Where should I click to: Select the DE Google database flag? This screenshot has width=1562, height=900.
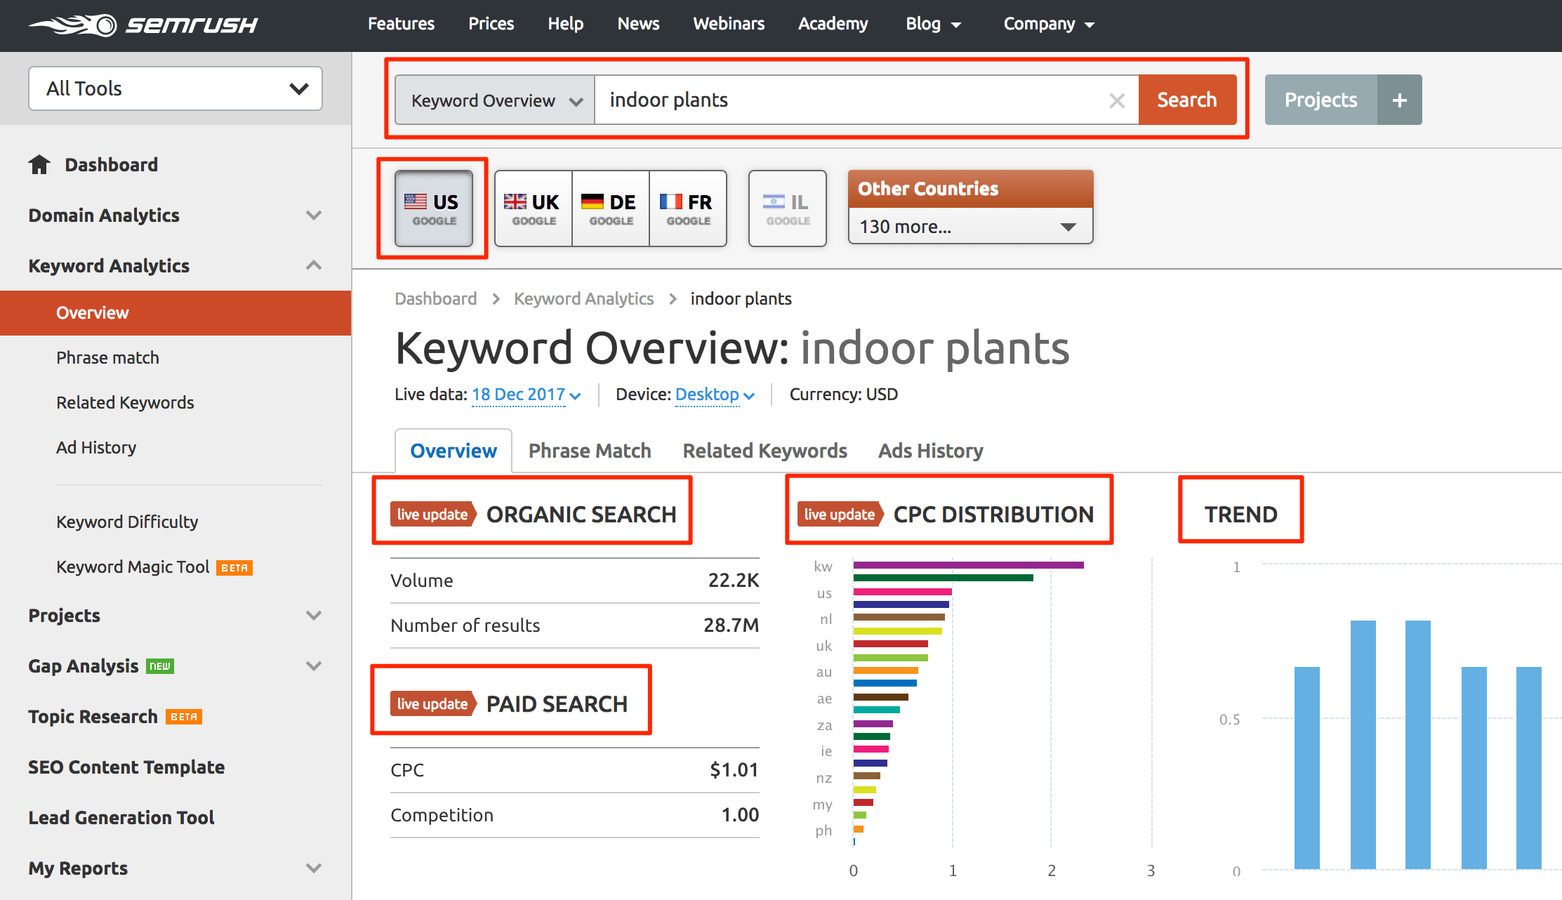611,209
